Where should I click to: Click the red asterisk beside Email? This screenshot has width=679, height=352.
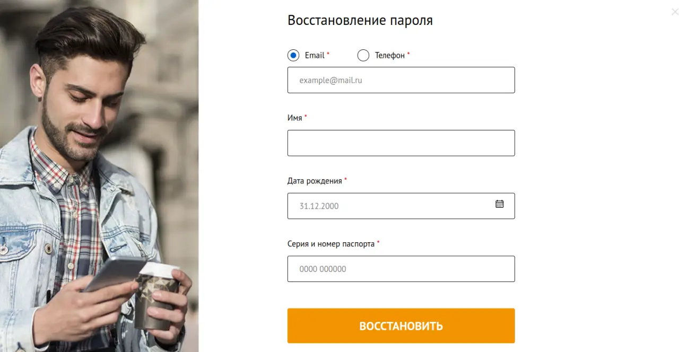tap(328, 54)
